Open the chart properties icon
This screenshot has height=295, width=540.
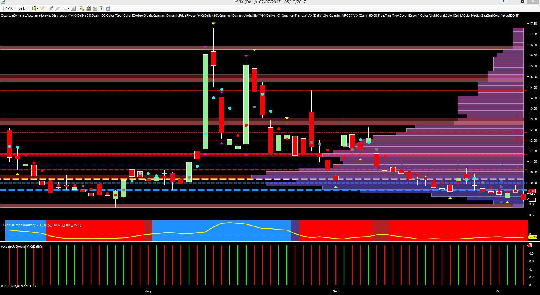[x=108, y=8]
